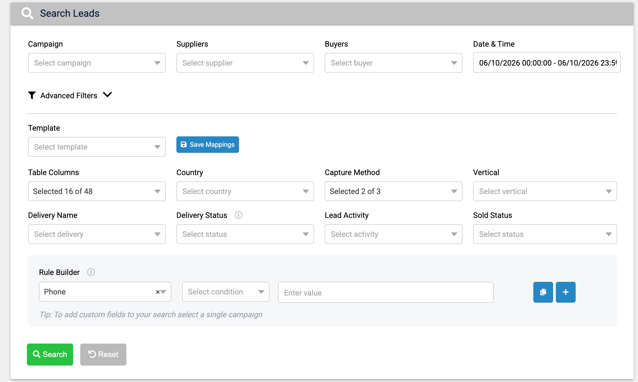Open the Select vertical dropdown

point(545,191)
